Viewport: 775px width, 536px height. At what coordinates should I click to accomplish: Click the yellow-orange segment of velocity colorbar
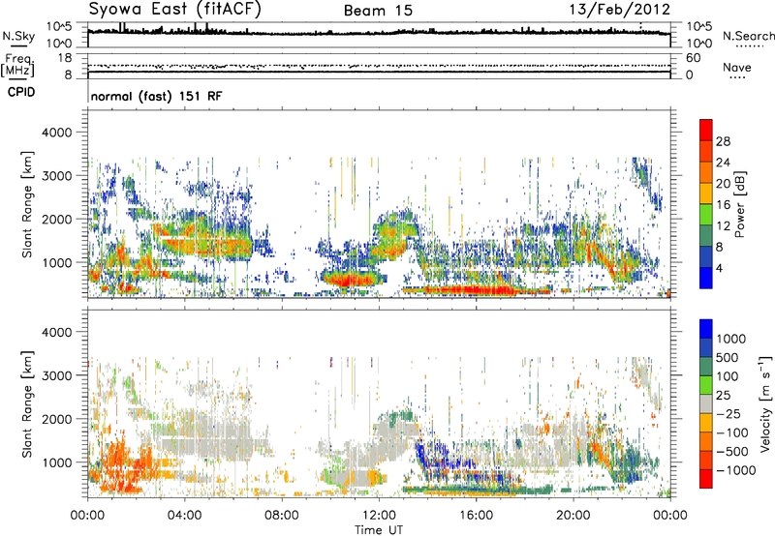[x=706, y=422]
